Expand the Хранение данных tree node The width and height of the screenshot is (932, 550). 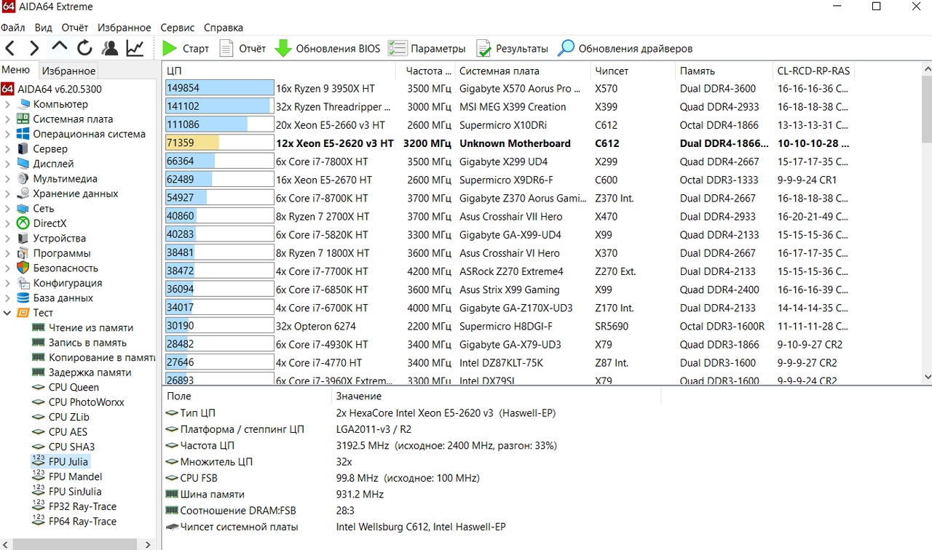(7, 194)
